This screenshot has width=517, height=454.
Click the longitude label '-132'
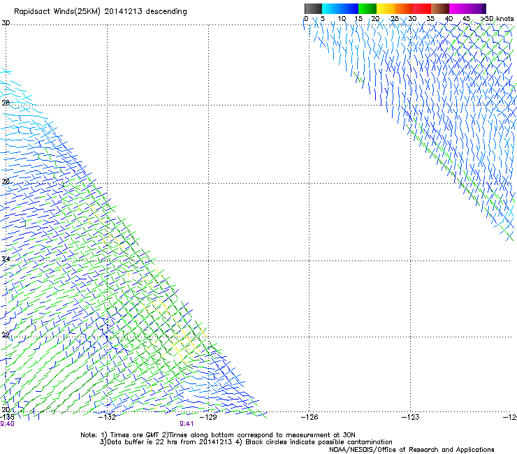[107, 417]
